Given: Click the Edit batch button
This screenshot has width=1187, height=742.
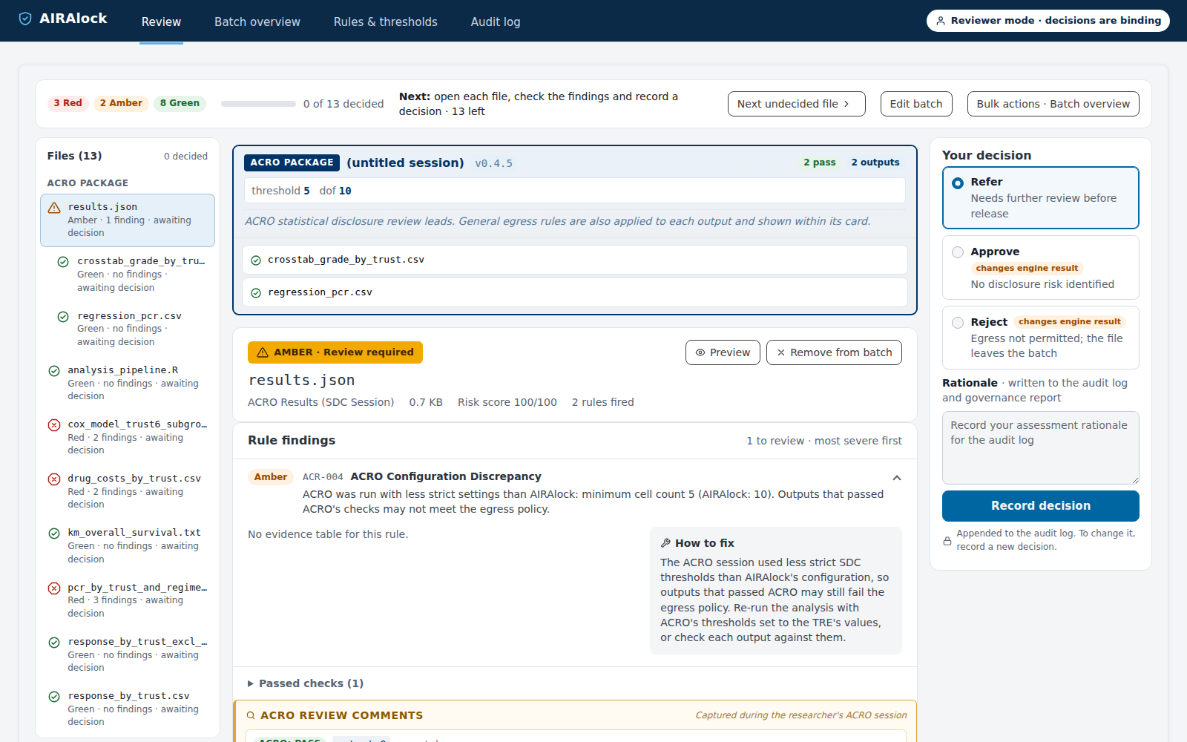Looking at the screenshot, I should tap(916, 104).
